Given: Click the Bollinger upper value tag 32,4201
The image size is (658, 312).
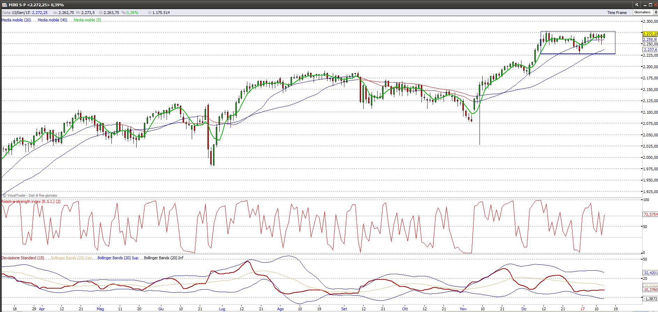Looking at the screenshot, I should point(650,272).
